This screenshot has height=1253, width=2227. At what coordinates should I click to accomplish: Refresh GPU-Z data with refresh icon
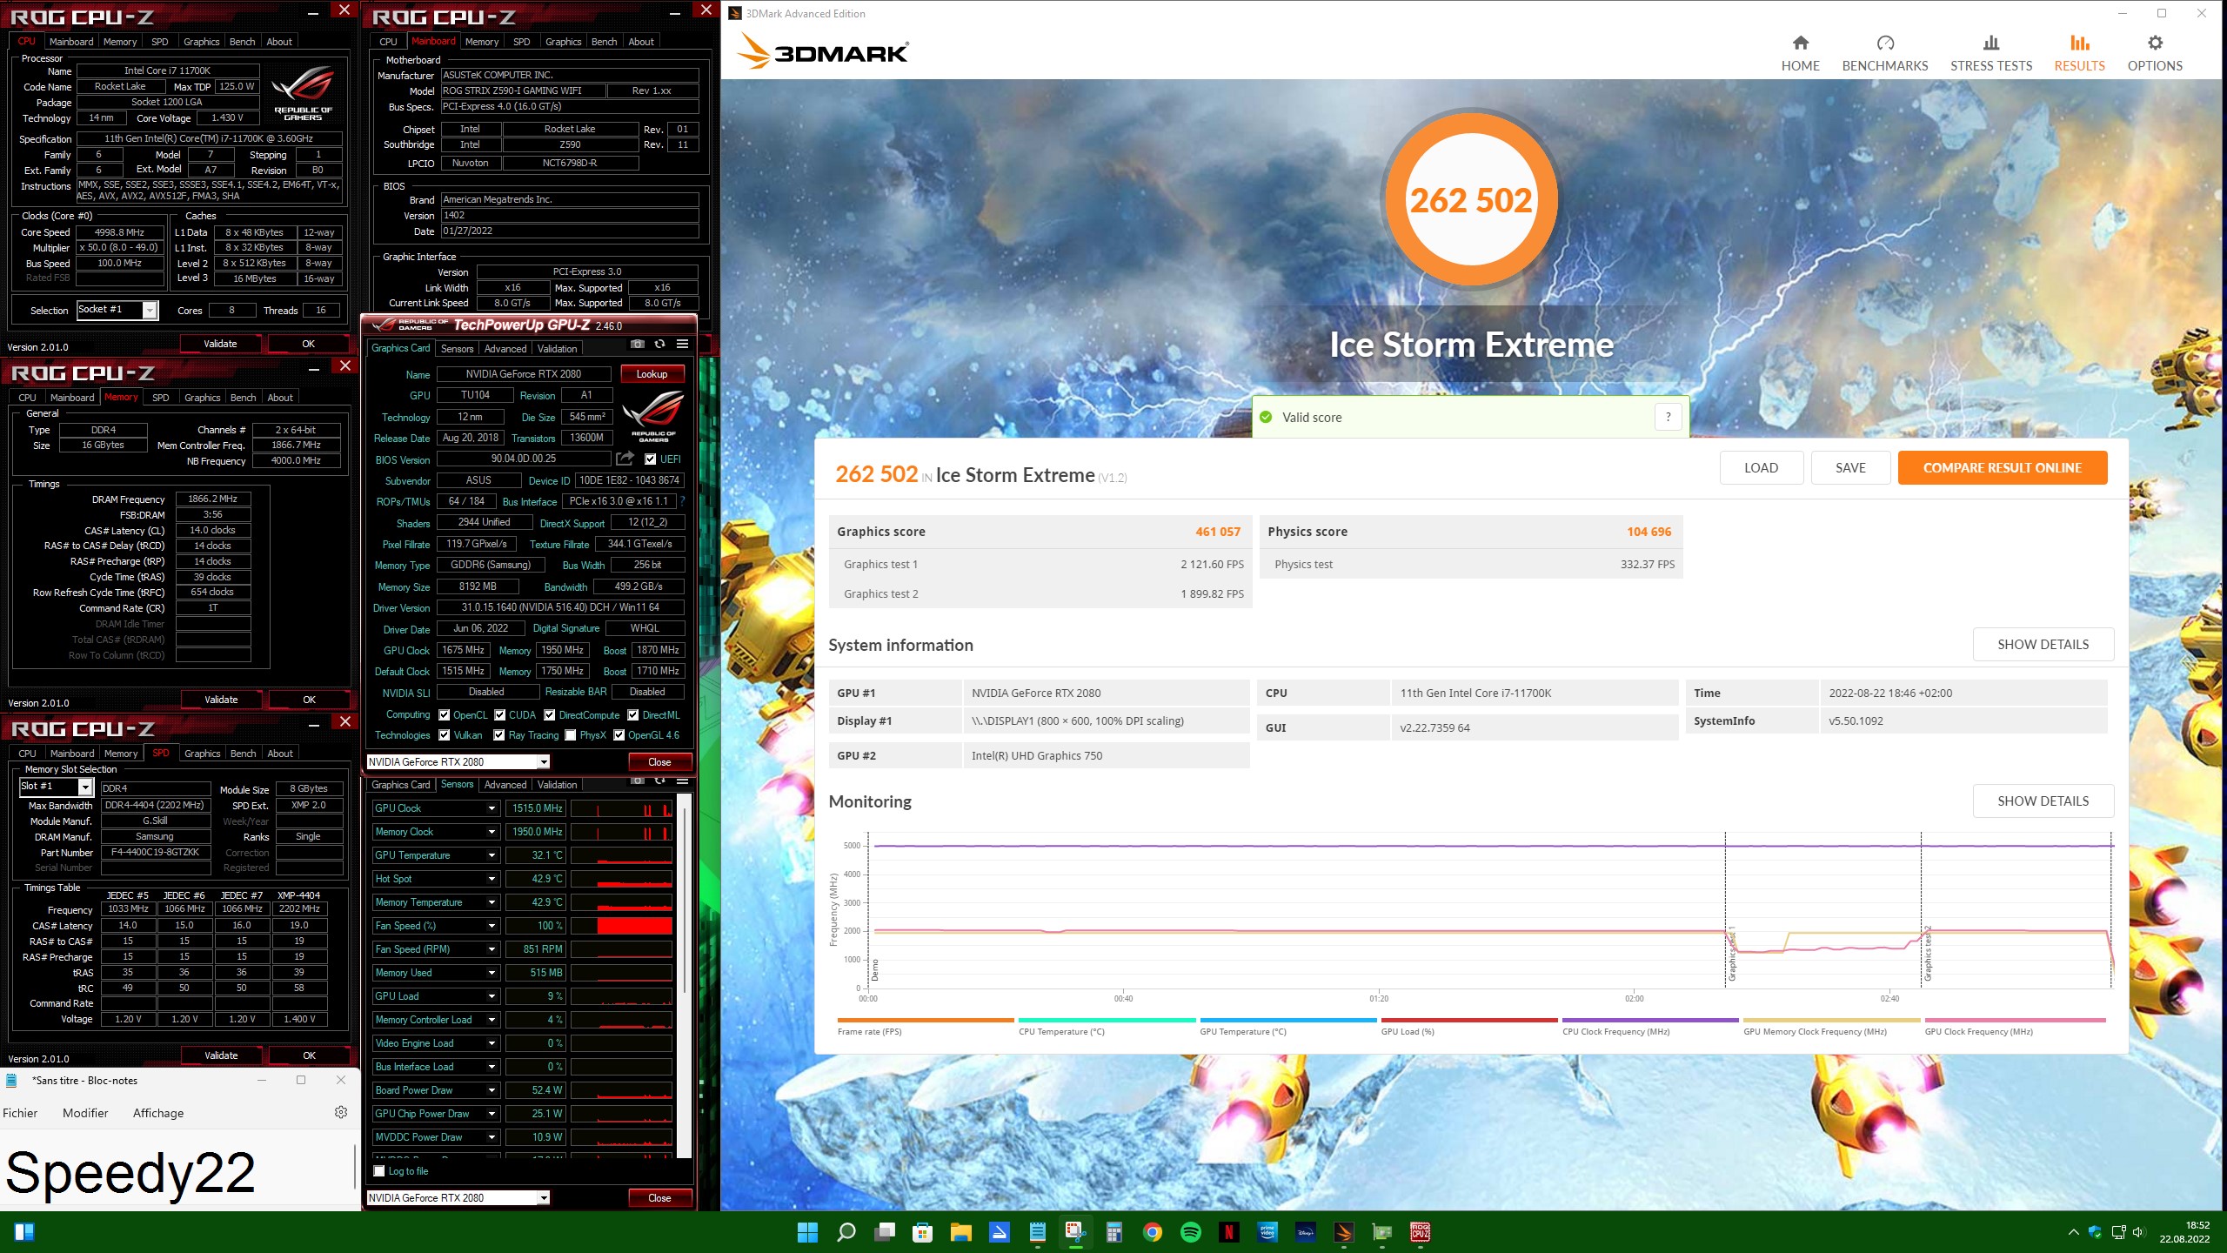coord(660,345)
